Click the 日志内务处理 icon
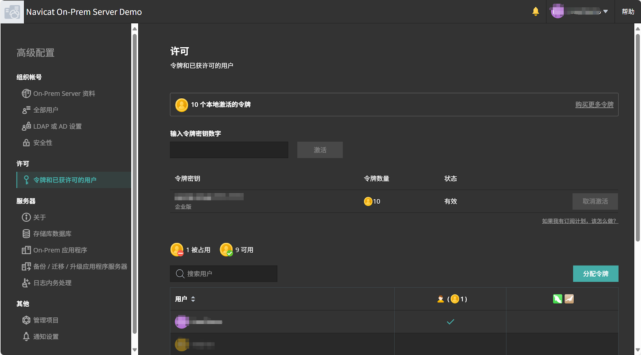 pos(26,283)
